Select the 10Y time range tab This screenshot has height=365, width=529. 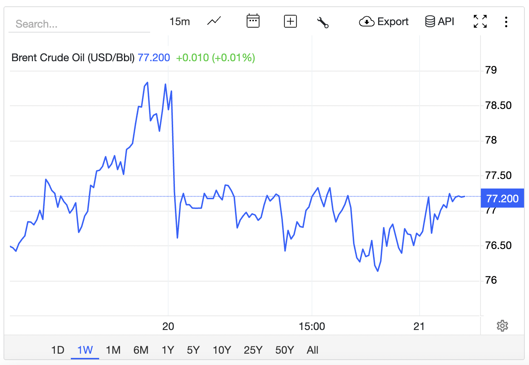click(x=222, y=350)
